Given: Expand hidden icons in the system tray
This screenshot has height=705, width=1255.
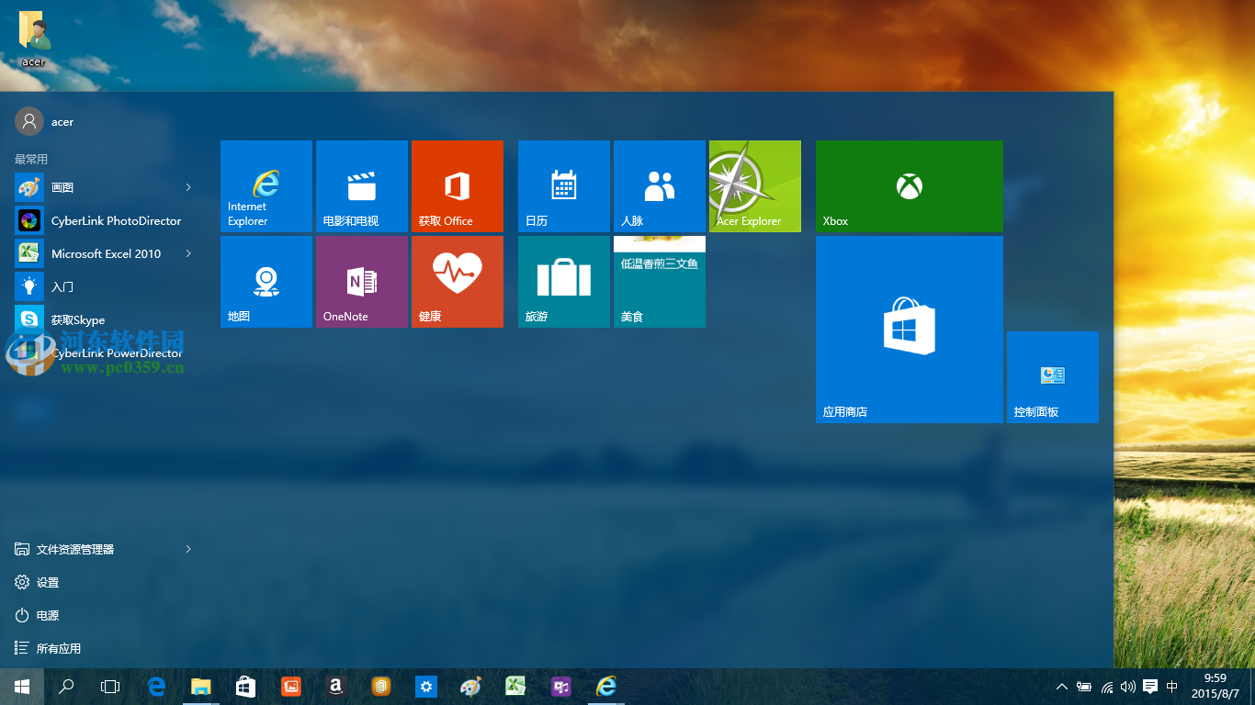Looking at the screenshot, I should tap(1061, 686).
